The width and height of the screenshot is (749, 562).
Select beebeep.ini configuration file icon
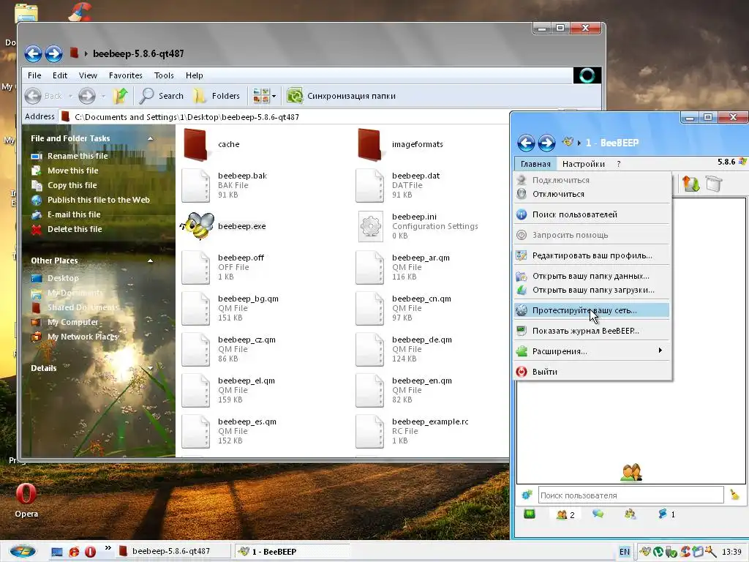pos(370,226)
